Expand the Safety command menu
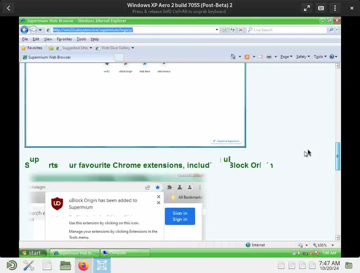 pyautogui.click(x=303, y=56)
